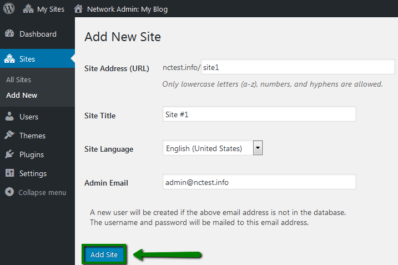
Task: Click the My Sites houses icon
Action: (x=28, y=9)
